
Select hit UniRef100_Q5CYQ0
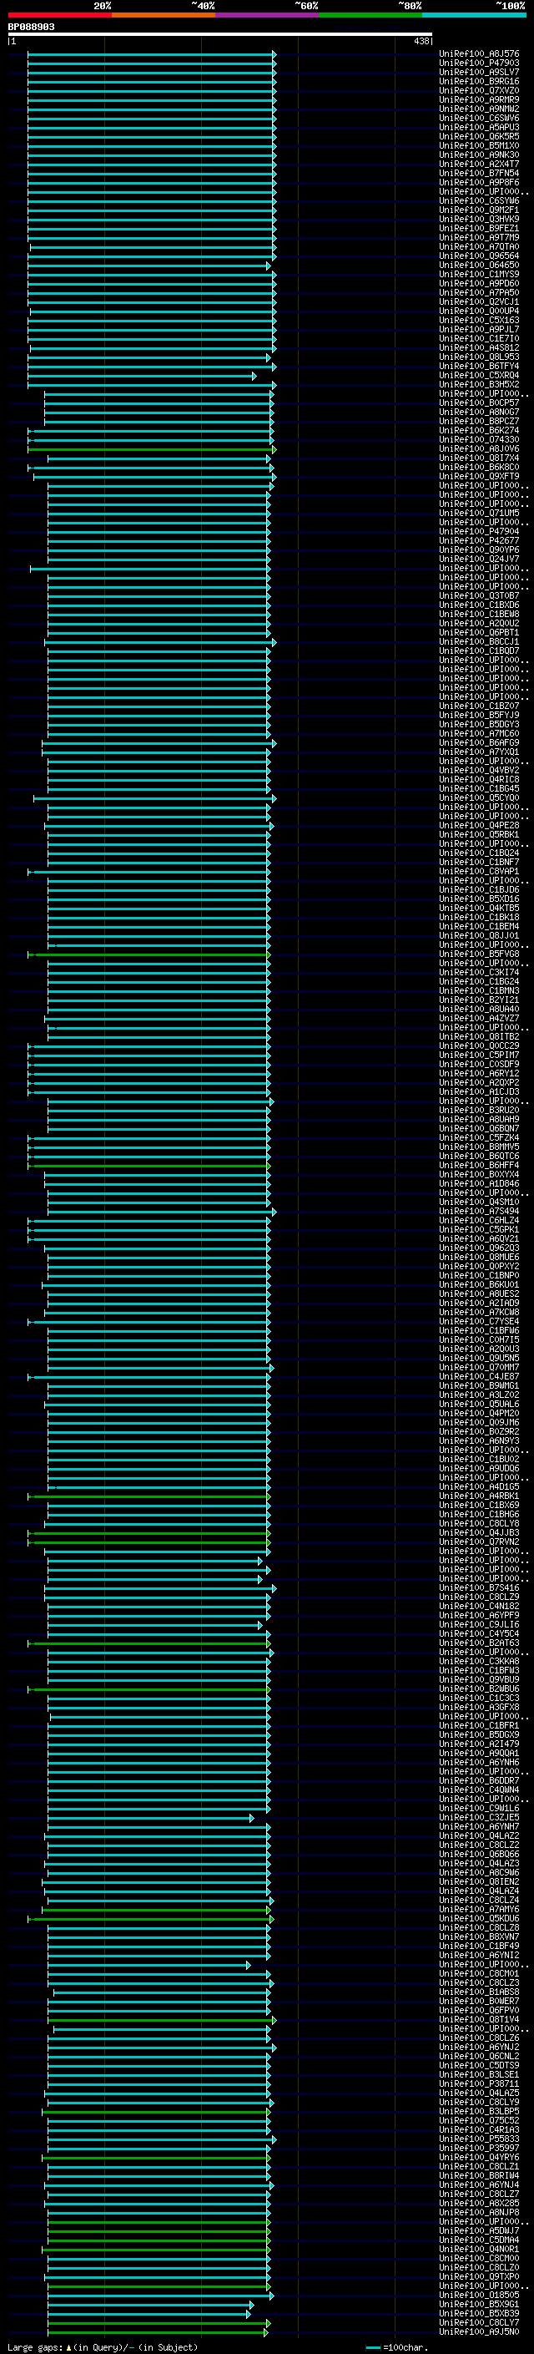pos(479,797)
